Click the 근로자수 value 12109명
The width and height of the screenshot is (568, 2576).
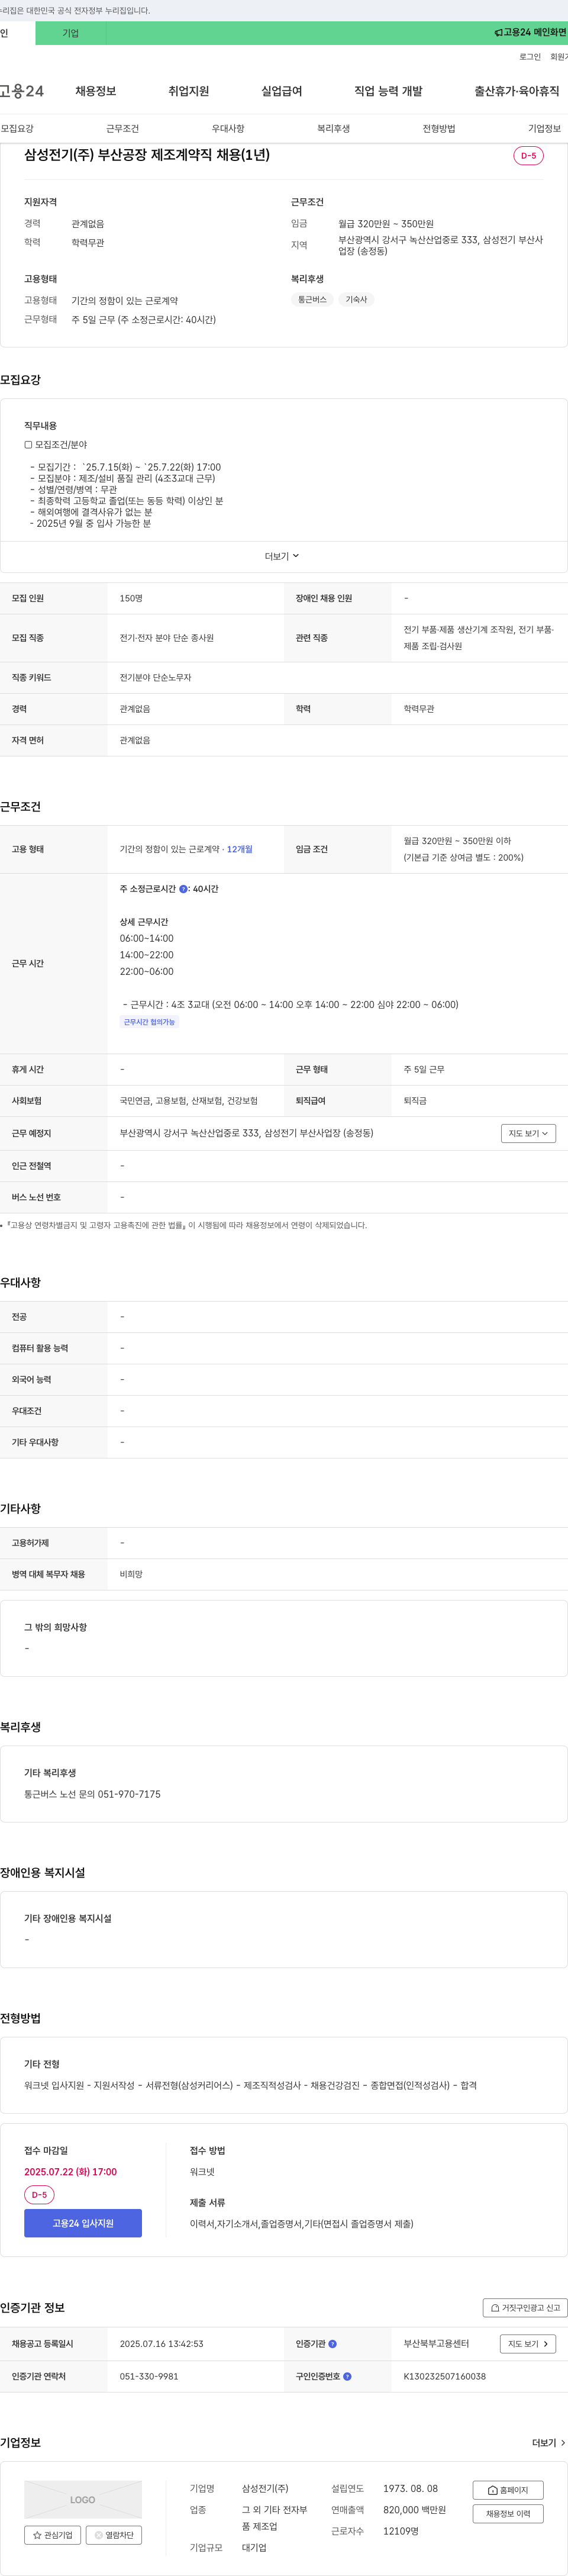coord(401,2531)
